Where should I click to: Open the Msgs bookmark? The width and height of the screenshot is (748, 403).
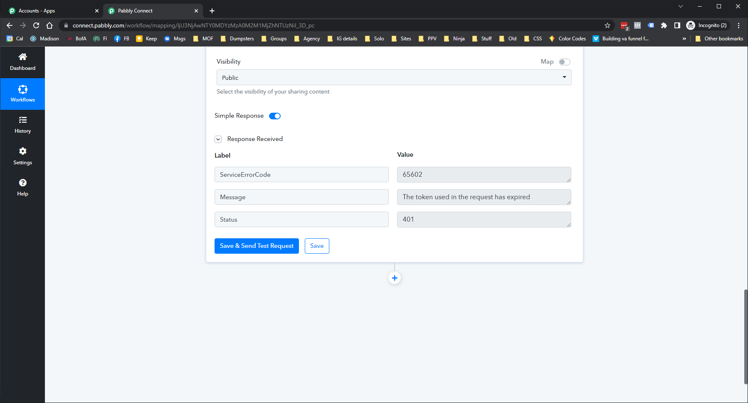coord(175,39)
